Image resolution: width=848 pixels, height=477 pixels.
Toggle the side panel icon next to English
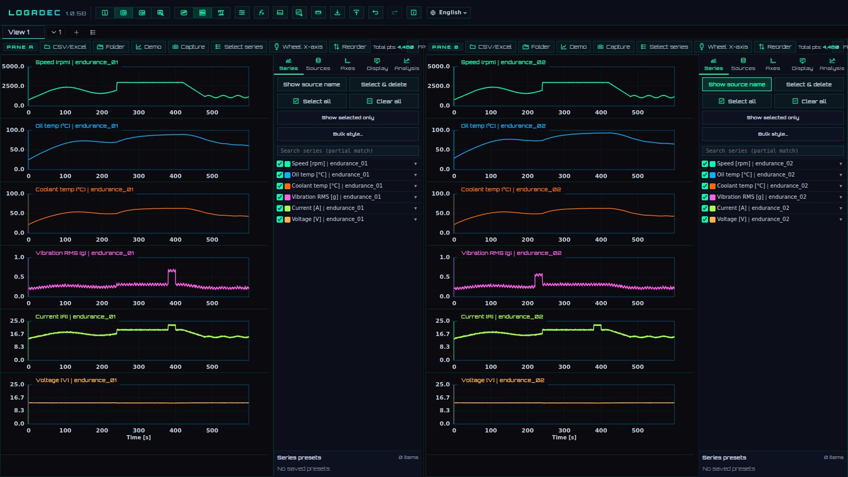point(414,13)
